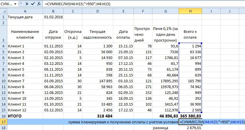
Task: Select row 1 header
Action: click(3, 17)
